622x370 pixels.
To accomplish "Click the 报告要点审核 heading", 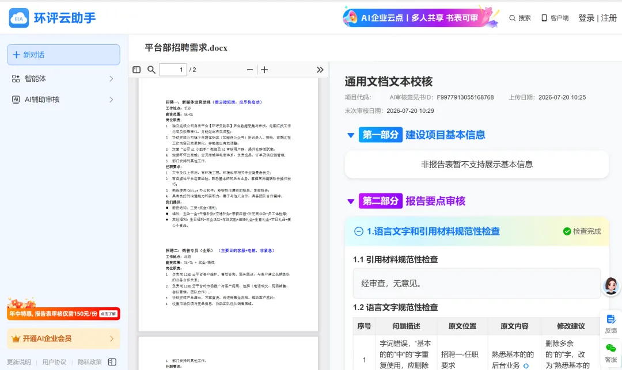I will [x=435, y=201].
